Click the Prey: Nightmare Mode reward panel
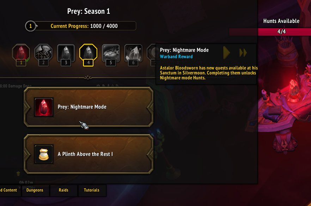This screenshot has height=206, width=311. tap(89, 107)
